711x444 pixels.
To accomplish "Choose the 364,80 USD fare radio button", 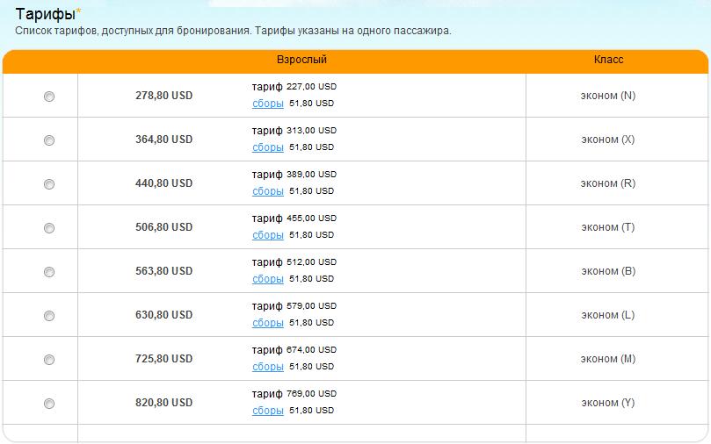I will (x=49, y=140).
